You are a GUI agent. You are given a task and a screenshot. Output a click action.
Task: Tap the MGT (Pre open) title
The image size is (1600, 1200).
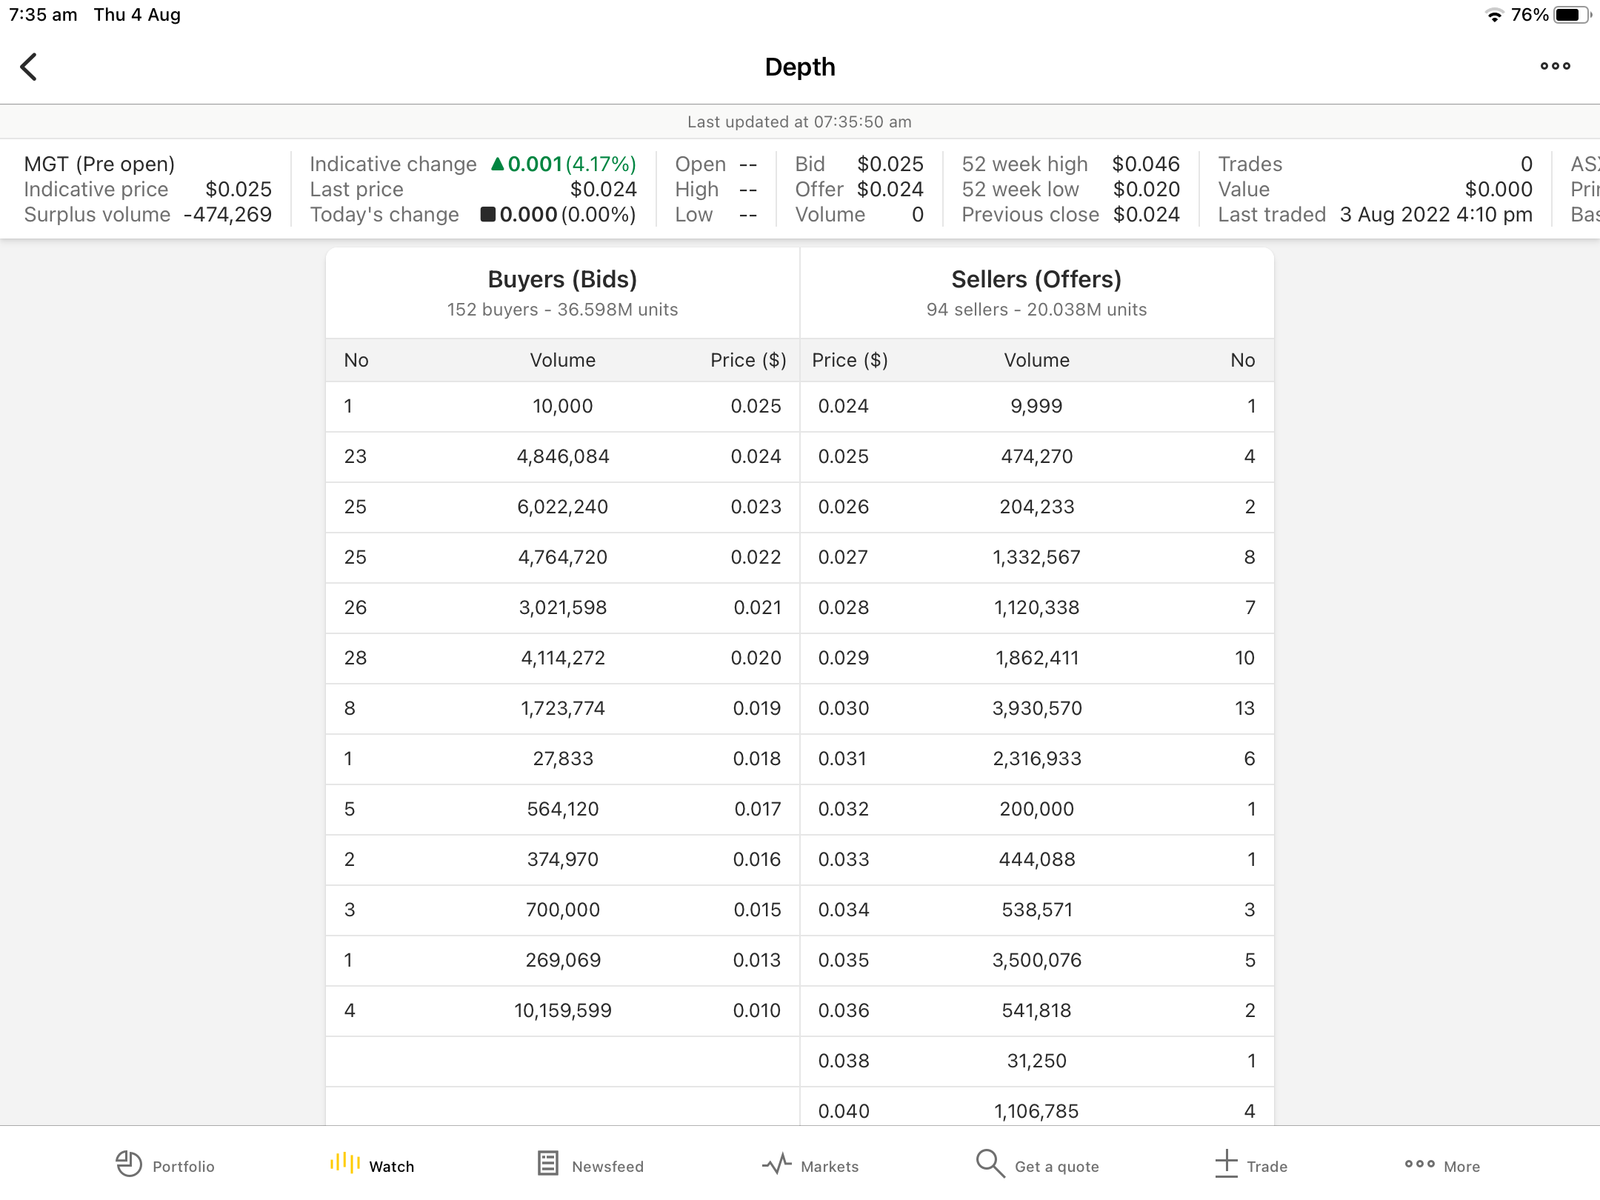pyautogui.click(x=99, y=164)
